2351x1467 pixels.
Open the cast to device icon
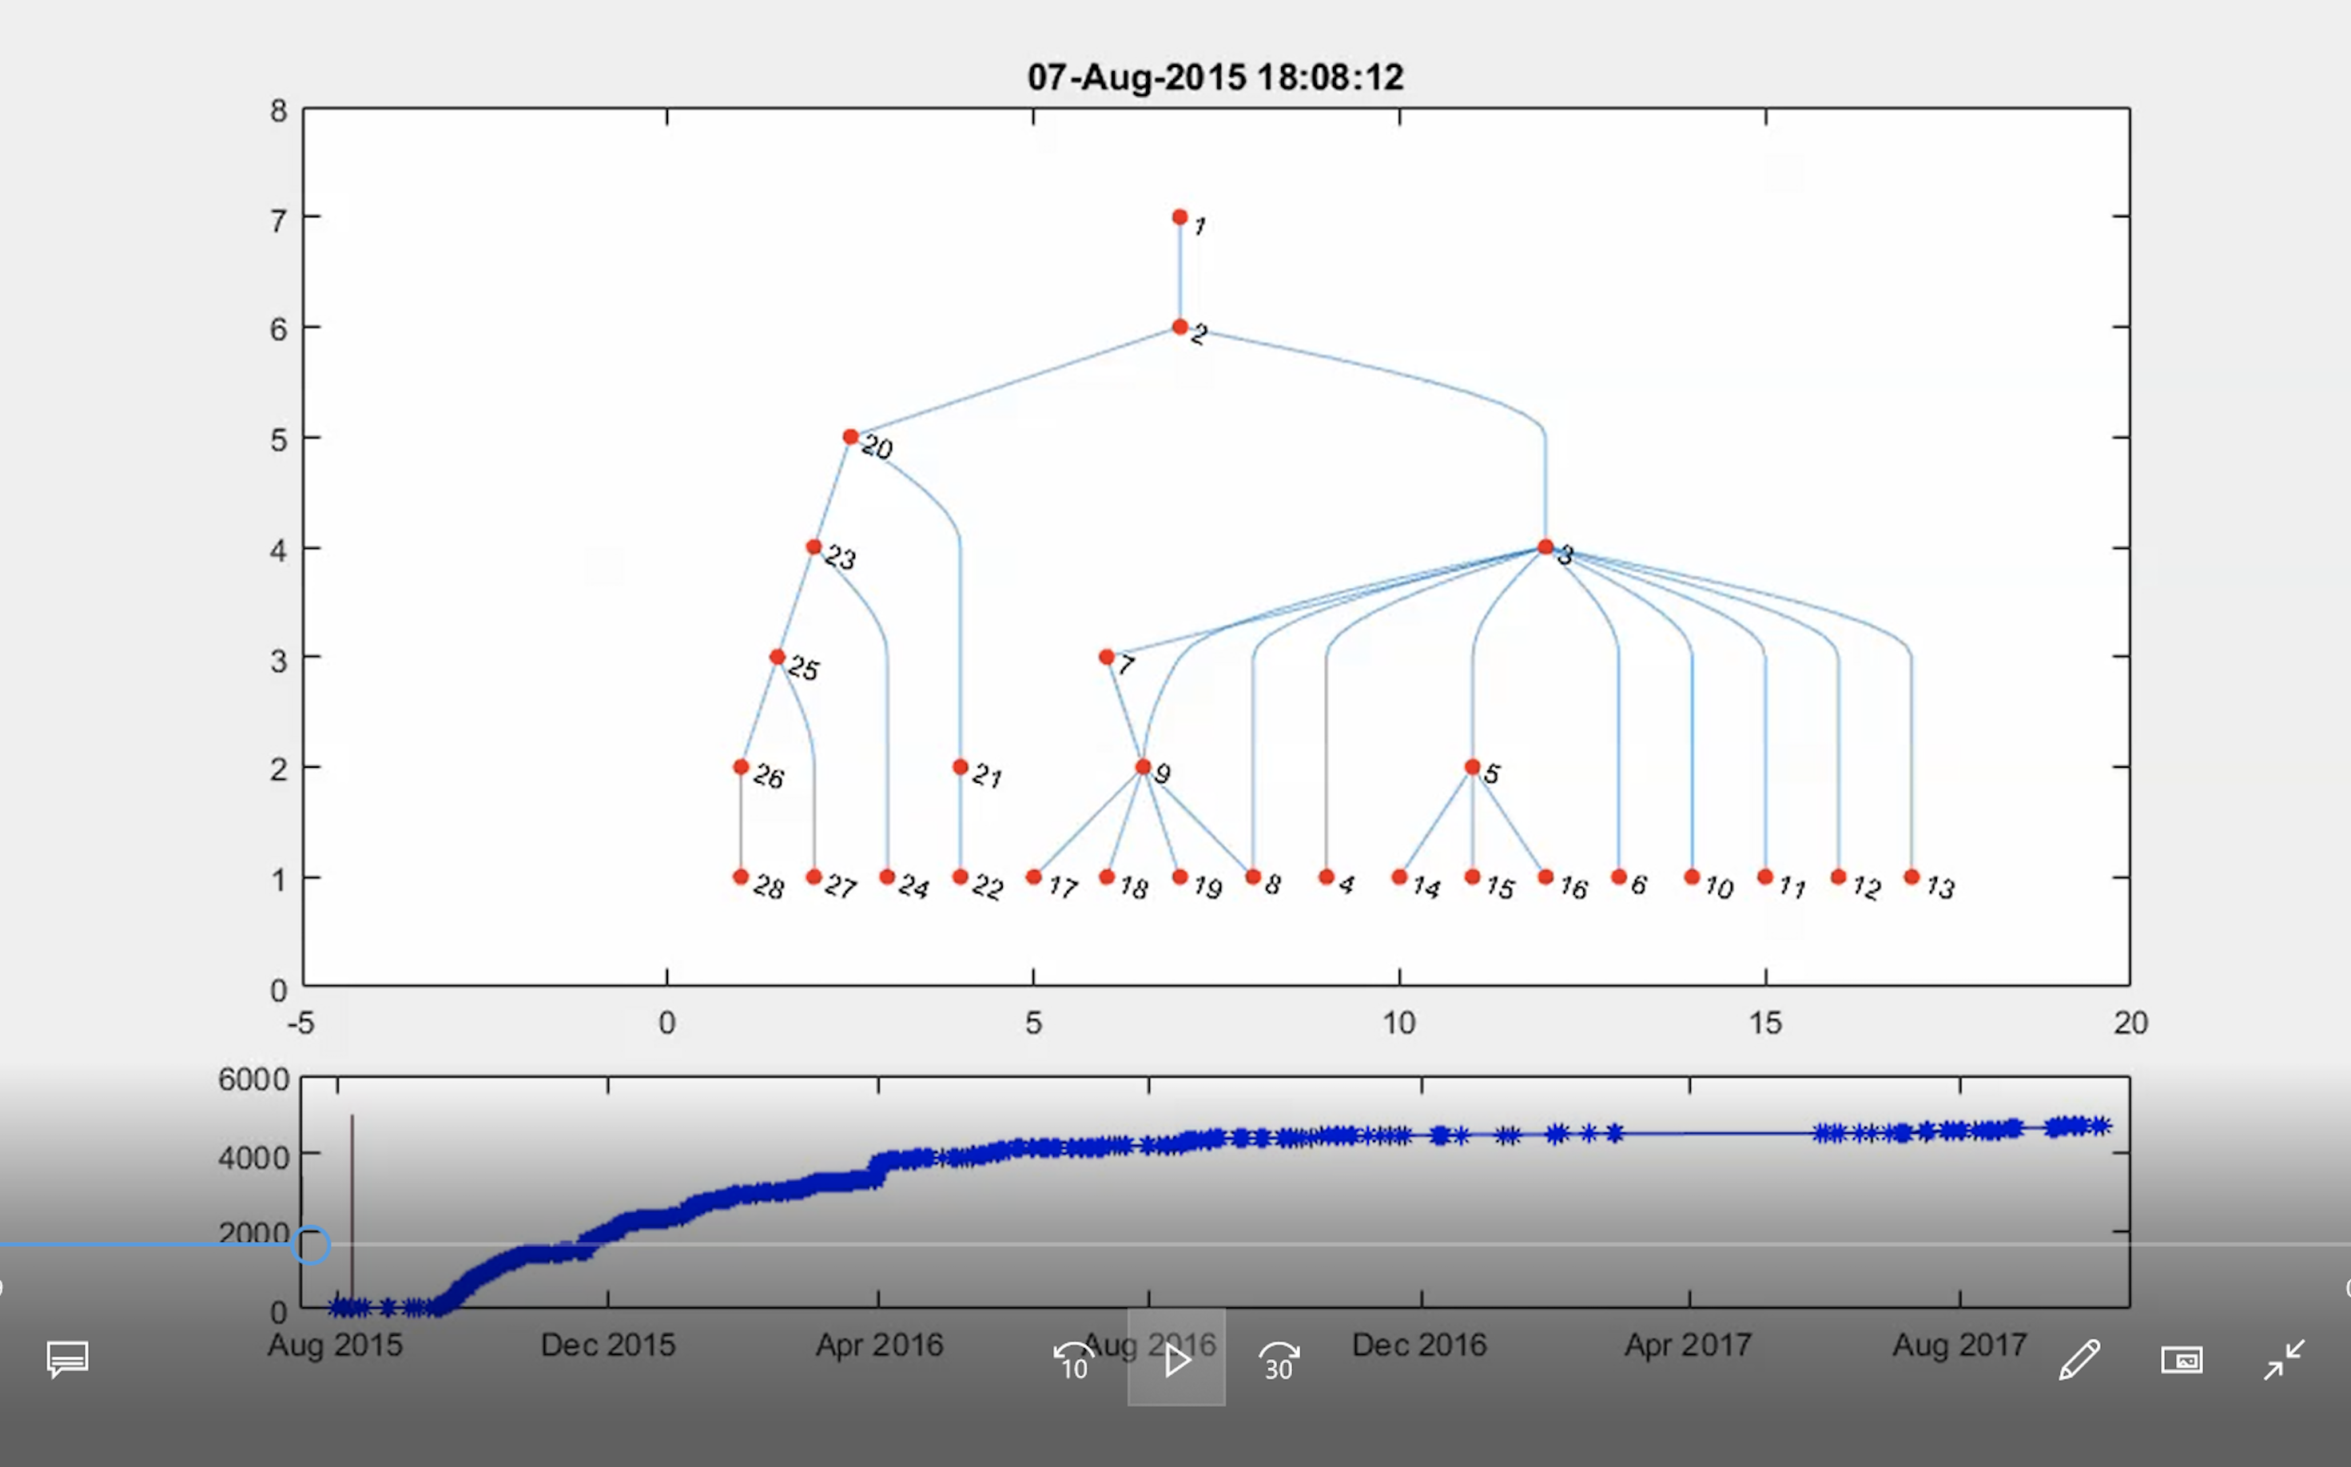click(x=2182, y=1359)
